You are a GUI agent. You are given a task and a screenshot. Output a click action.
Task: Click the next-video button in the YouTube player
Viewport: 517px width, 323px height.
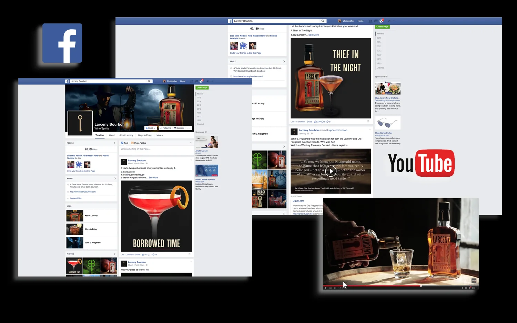[330, 288]
